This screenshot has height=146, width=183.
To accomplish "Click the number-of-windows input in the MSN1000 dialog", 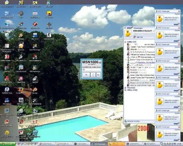I will tap(91, 70).
